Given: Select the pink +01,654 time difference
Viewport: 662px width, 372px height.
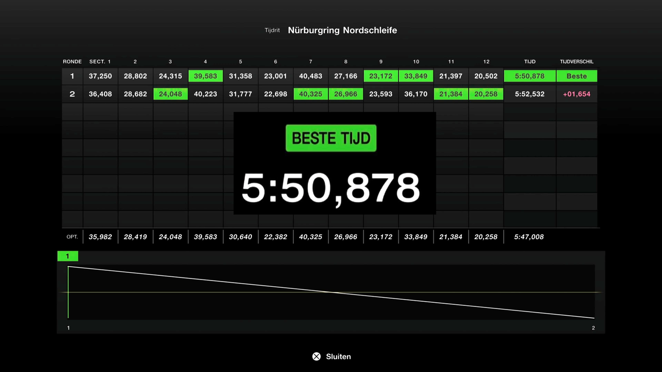Looking at the screenshot, I should point(577,94).
